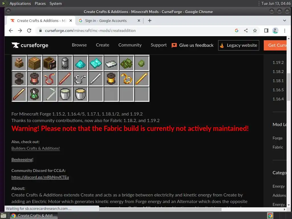Click the taskbar Create Crafts & Addi... window
The height and width of the screenshot is (219, 292).
(x=34, y=216)
